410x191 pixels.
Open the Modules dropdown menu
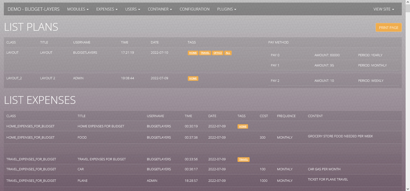point(78,9)
